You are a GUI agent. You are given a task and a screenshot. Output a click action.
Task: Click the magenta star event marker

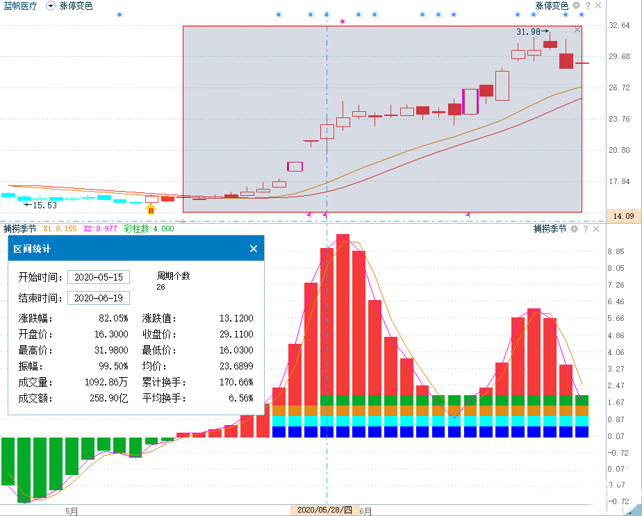[343, 22]
